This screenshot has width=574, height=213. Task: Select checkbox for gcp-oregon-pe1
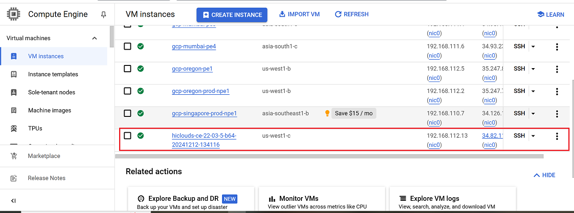pos(128,69)
